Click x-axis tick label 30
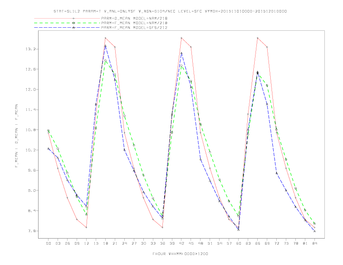Image resolution: width=343 pixels, height=265 pixels. 143,243
